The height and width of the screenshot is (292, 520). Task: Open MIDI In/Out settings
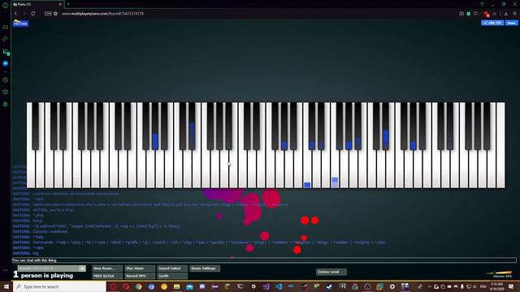[x=107, y=276]
